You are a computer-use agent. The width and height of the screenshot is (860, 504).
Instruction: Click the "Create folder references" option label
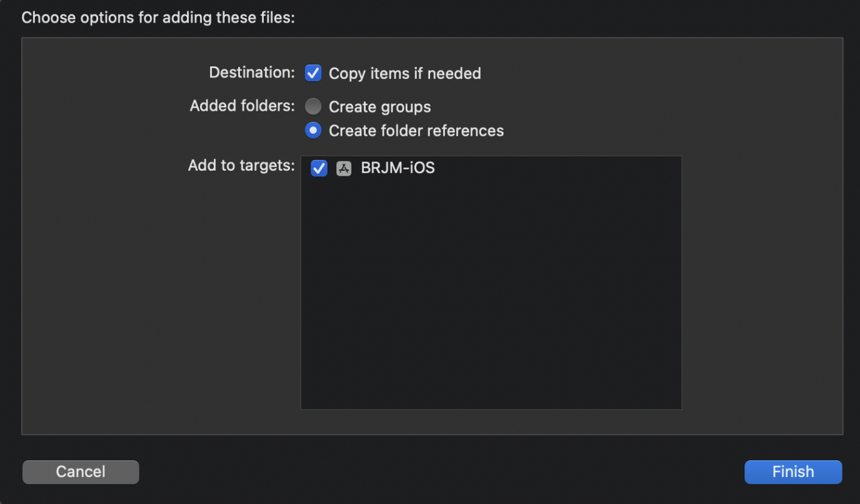click(416, 131)
